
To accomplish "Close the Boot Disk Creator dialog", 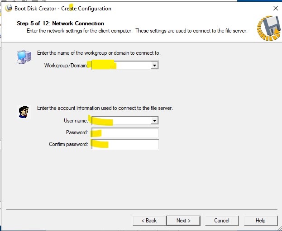I will point(276,8).
